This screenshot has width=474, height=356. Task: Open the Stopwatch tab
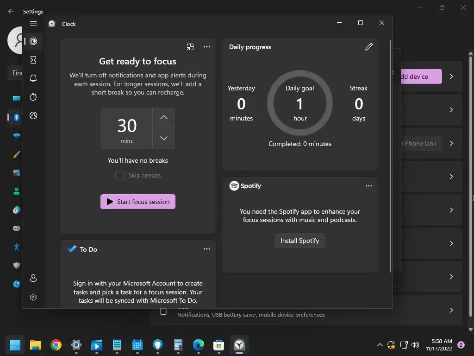[33, 97]
